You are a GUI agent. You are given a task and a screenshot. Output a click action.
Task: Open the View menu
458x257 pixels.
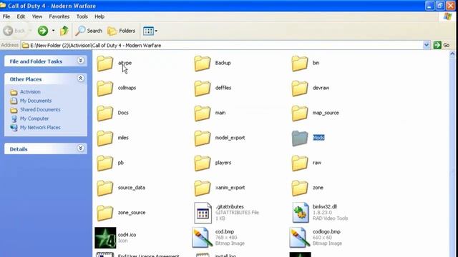(x=37, y=16)
